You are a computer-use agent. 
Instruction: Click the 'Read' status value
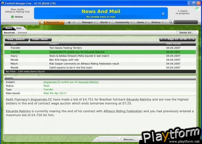46,86
